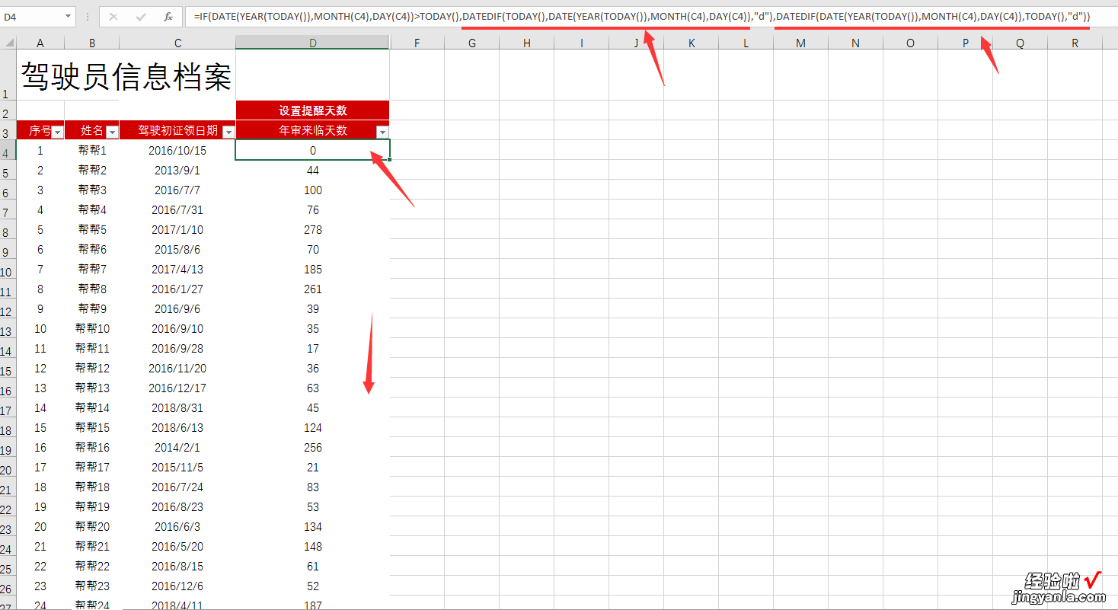
Task: Select row 4 header
Action: click(x=8, y=151)
